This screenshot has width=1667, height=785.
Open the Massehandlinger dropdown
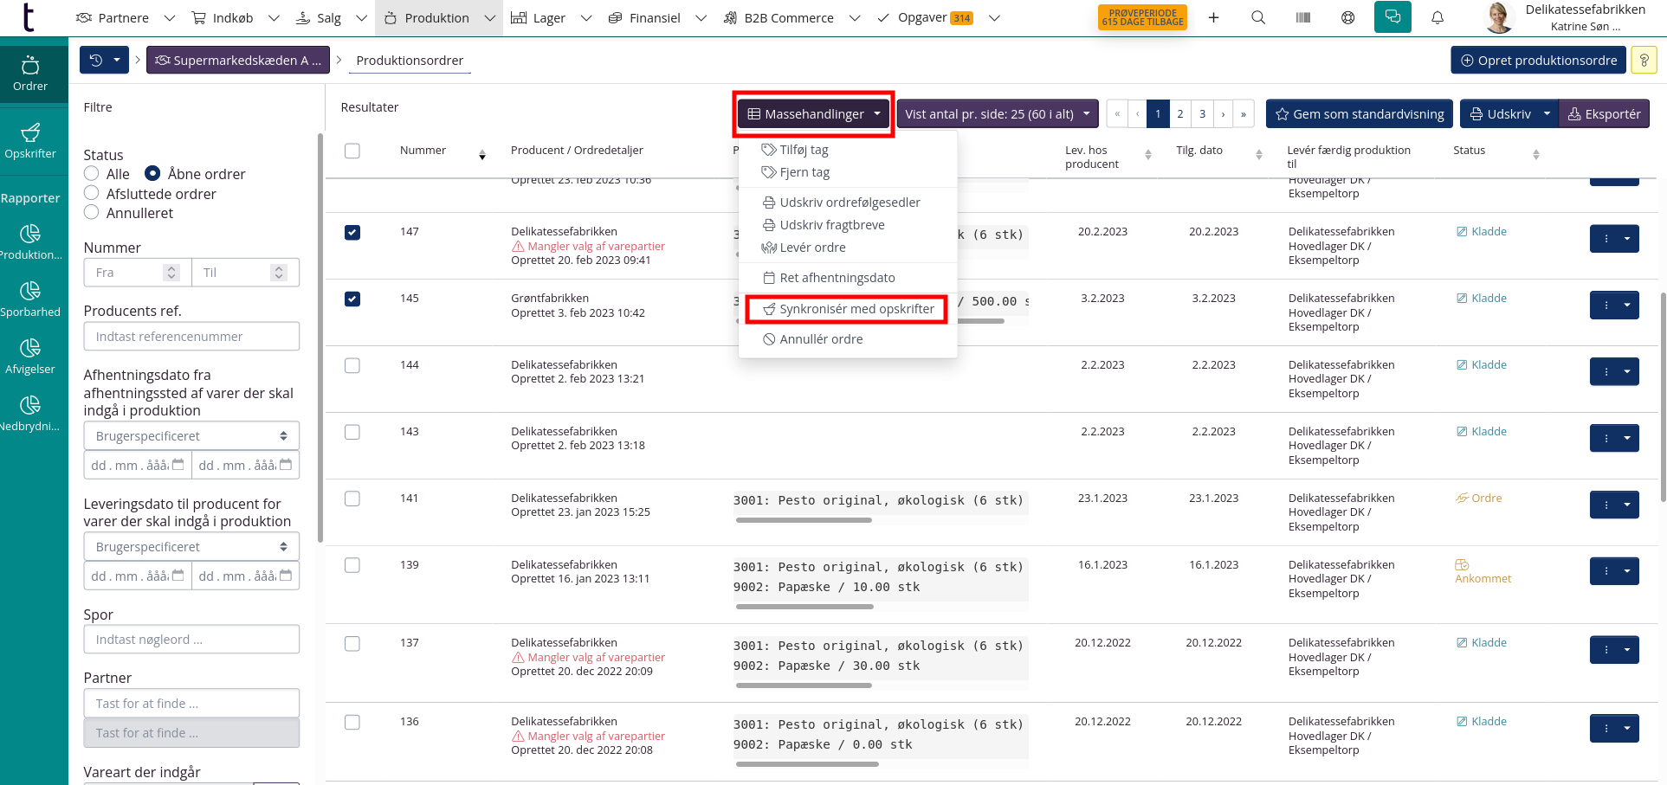813,114
